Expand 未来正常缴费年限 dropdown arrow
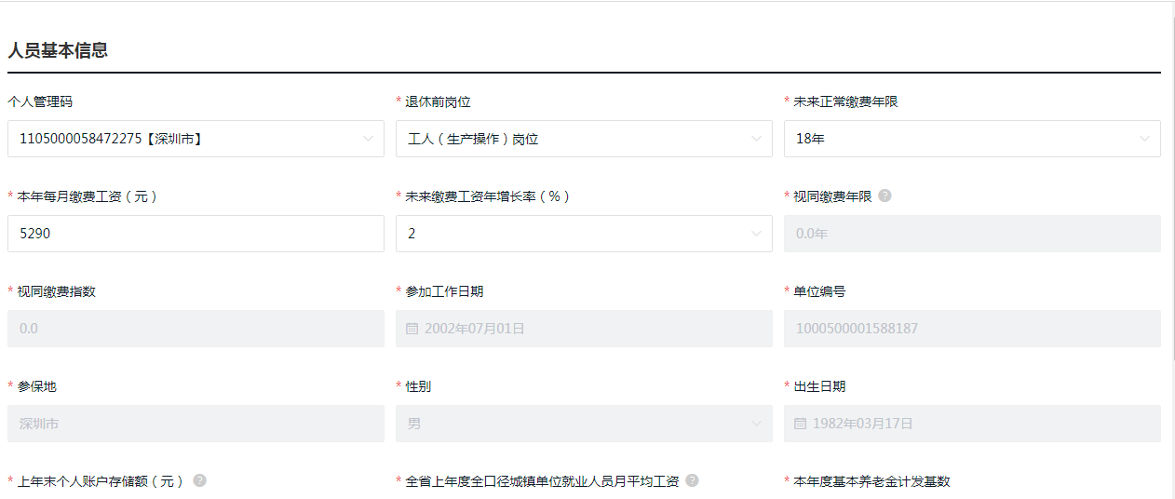Viewport: 1175px width, 499px height. 1144,139
